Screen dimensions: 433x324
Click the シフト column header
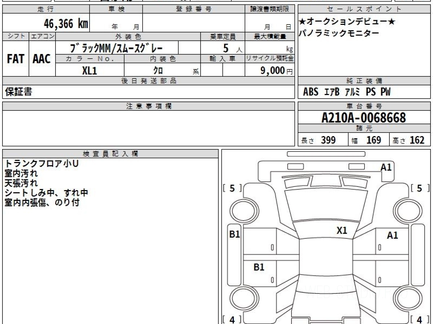(x=16, y=36)
